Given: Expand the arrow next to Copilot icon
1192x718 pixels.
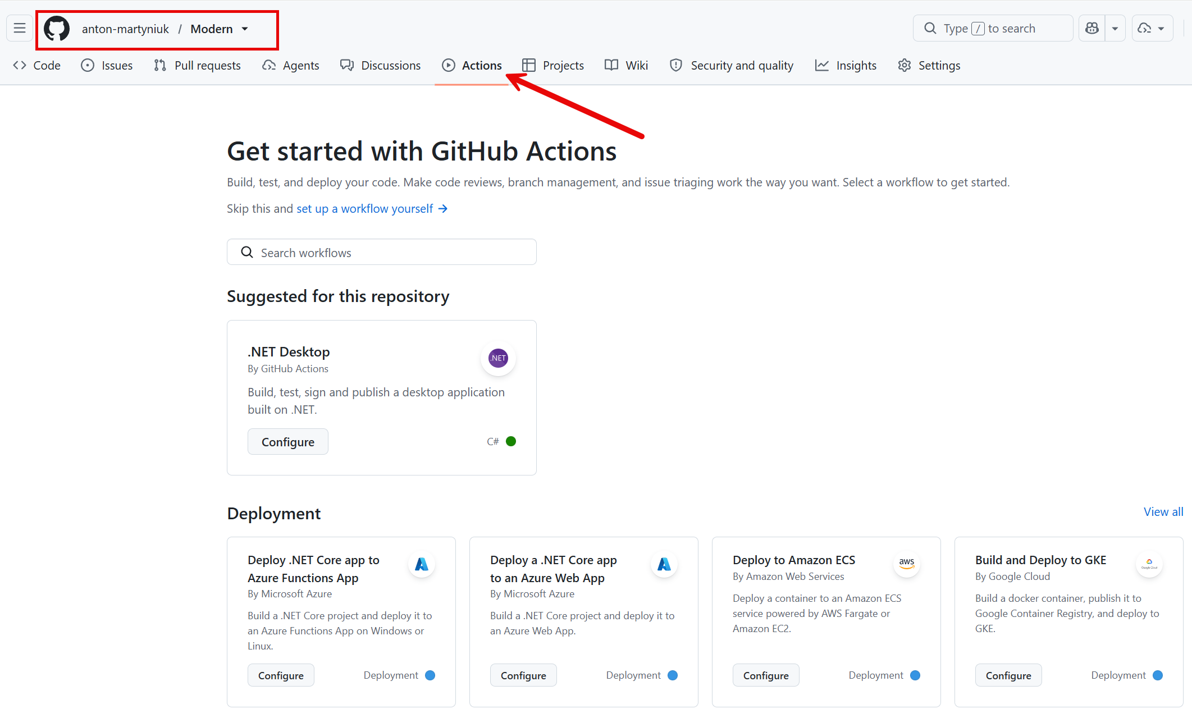Looking at the screenshot, I should [1115, 28].
